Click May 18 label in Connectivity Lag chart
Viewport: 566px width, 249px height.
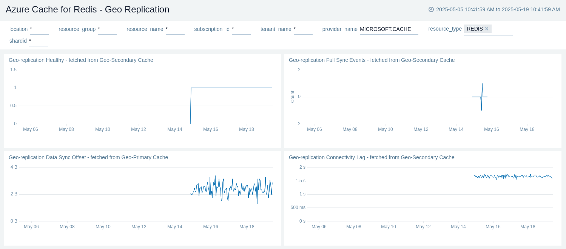(528, 227)
